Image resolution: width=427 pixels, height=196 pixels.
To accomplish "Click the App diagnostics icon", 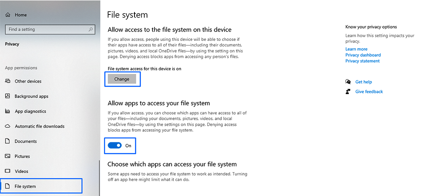I will tap(8, 111).
